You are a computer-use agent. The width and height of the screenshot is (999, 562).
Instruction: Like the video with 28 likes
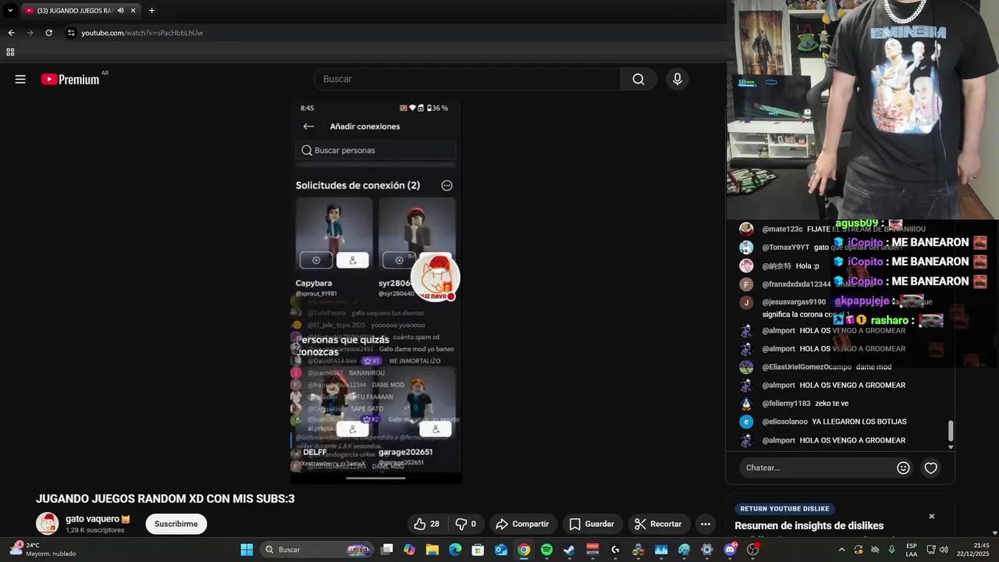[426, 524]
